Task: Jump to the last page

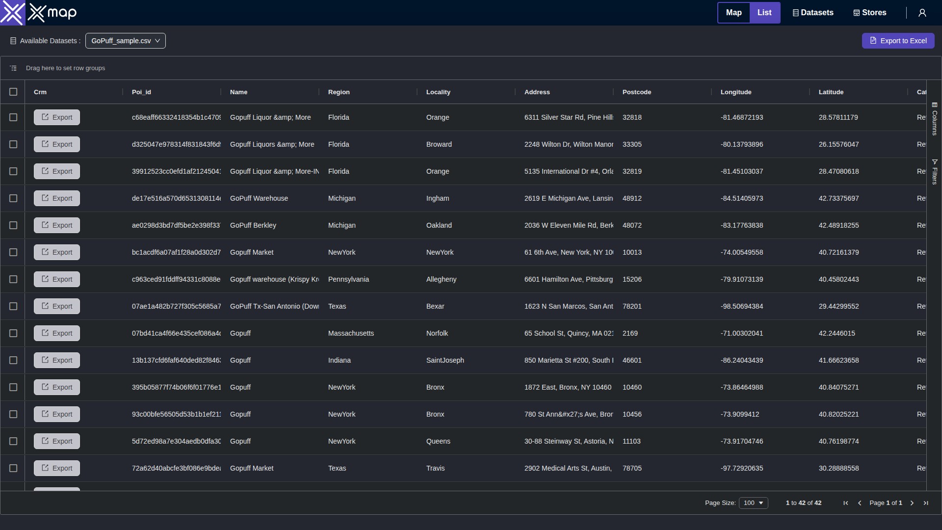Action: point(926,503)
